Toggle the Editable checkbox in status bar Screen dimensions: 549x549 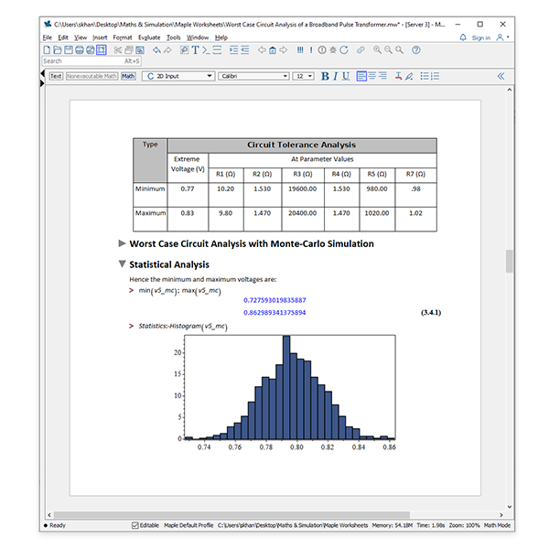click(136, 525)
